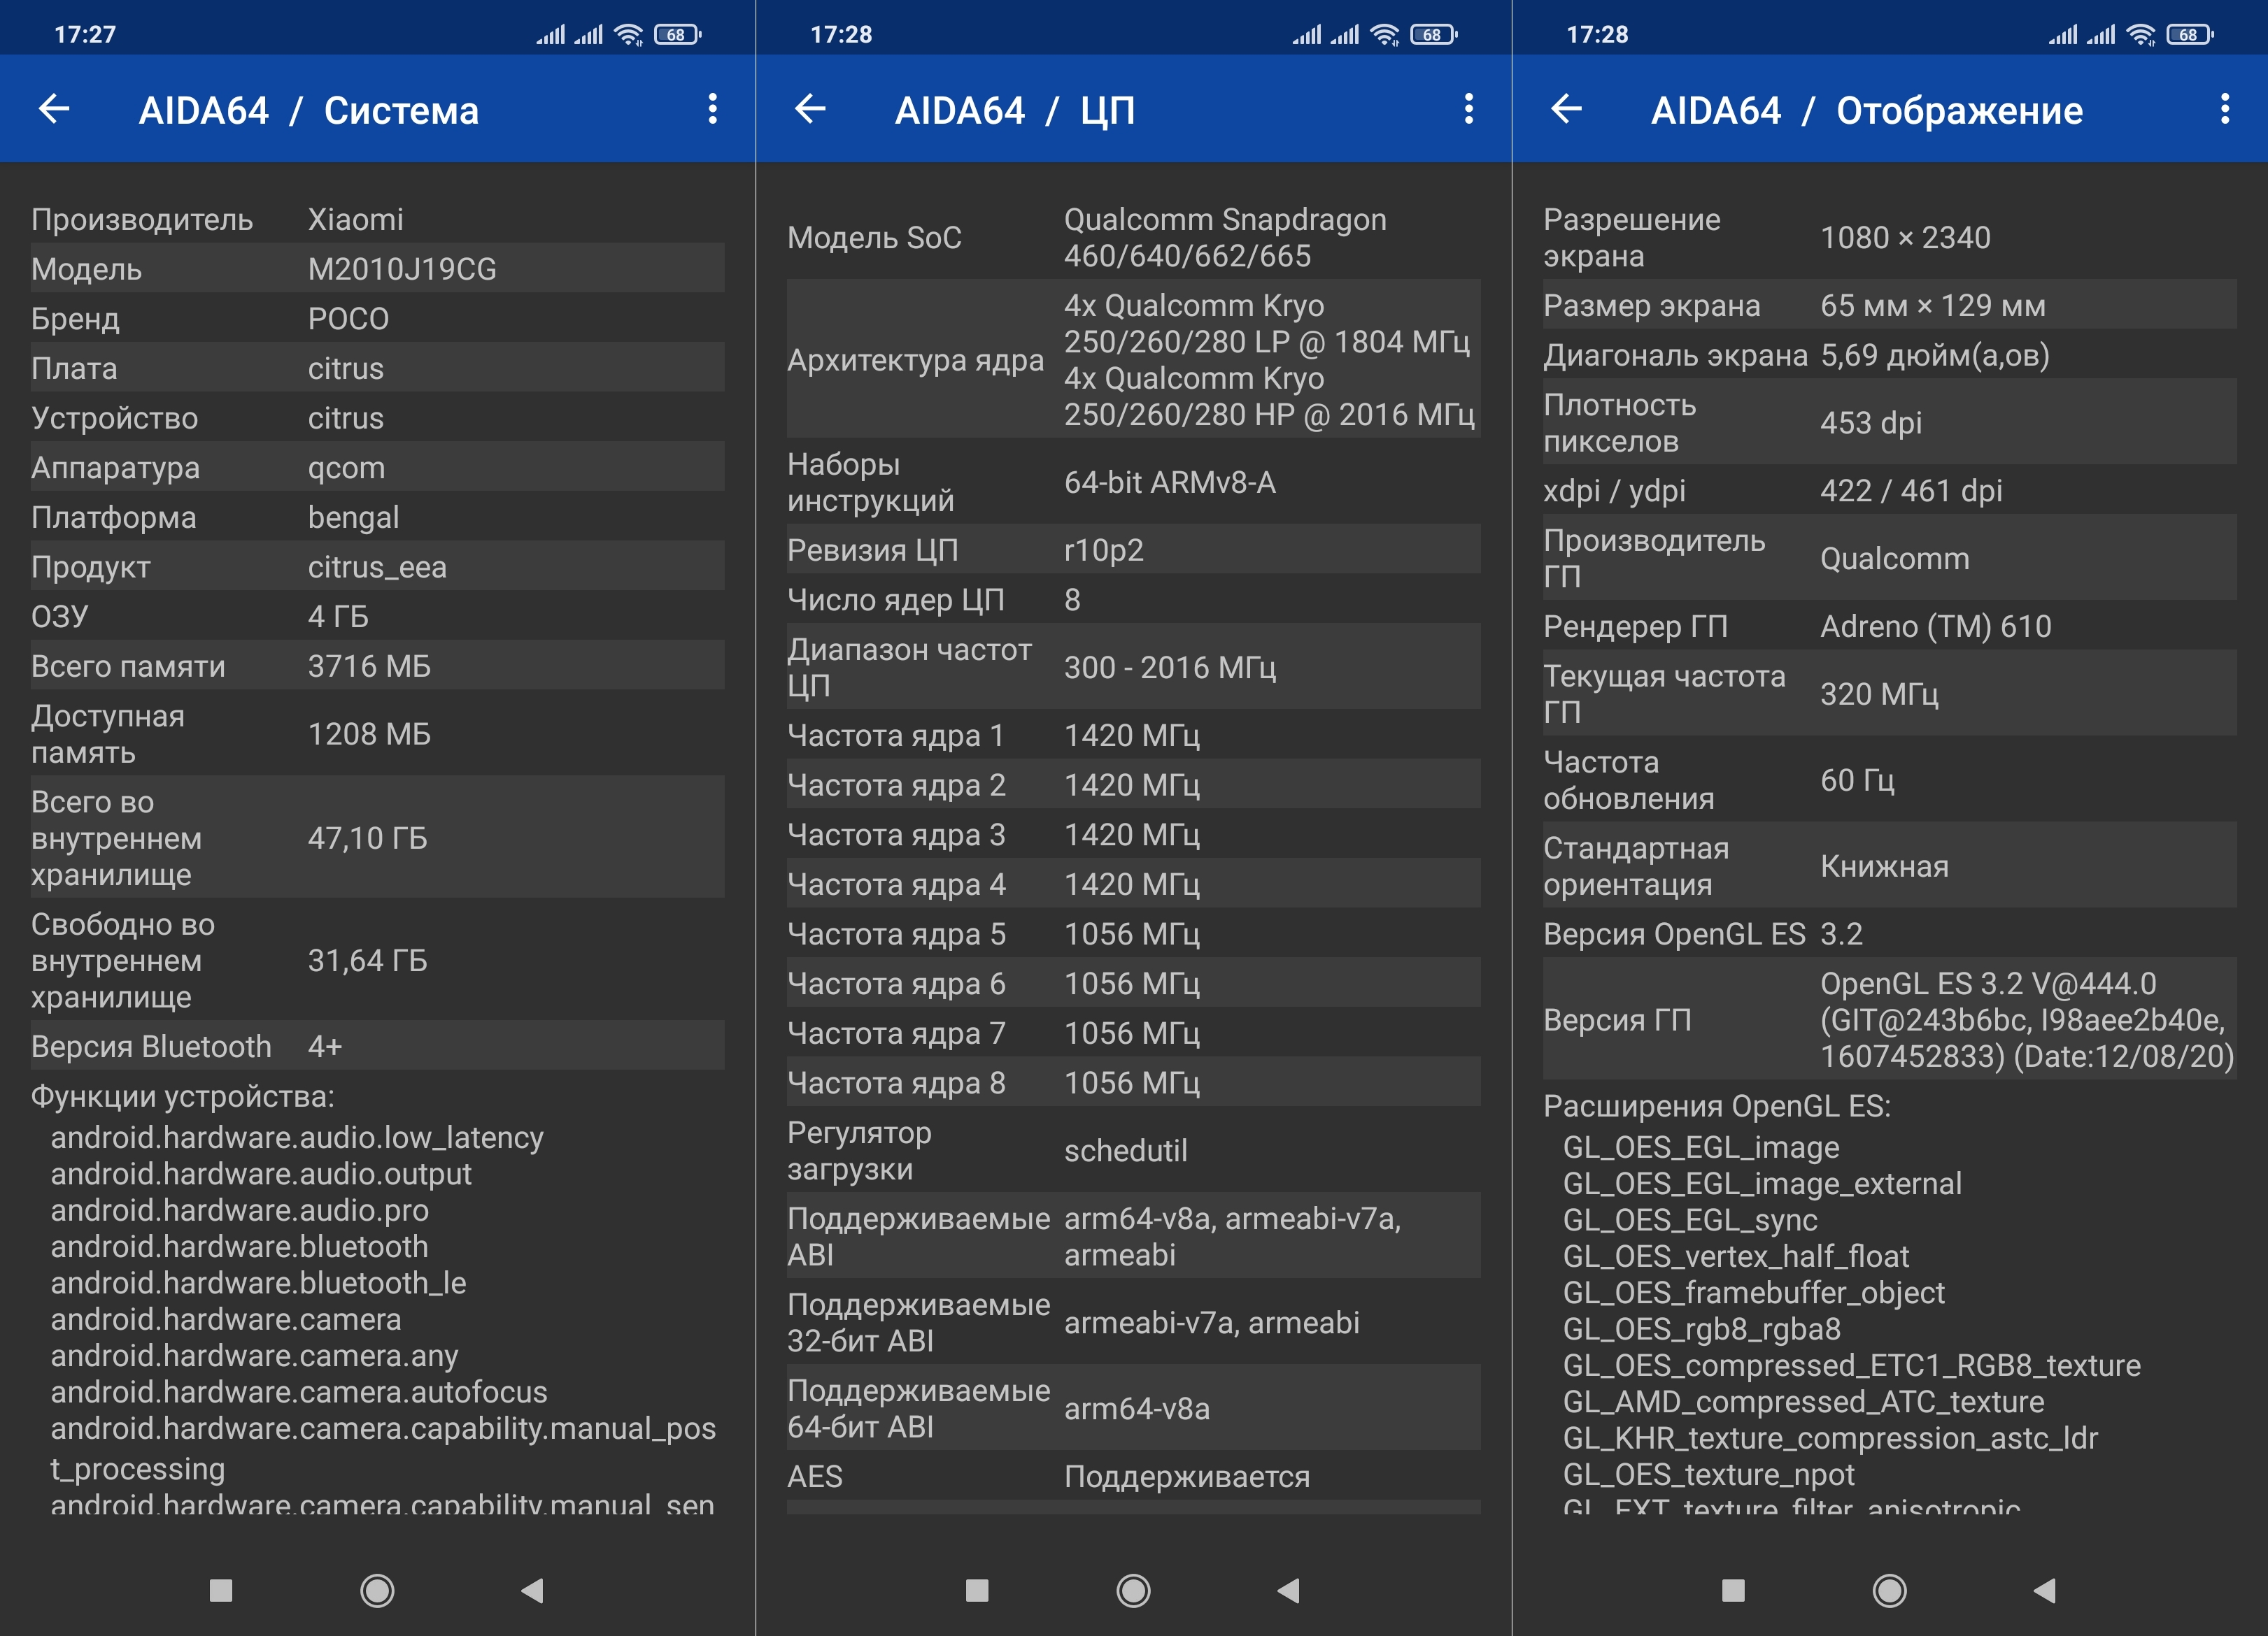The width and height of the screenshot is (2268, 1636).
Task: Tap the home circle under ЦП screen
Action: tap(1133, 1590)
